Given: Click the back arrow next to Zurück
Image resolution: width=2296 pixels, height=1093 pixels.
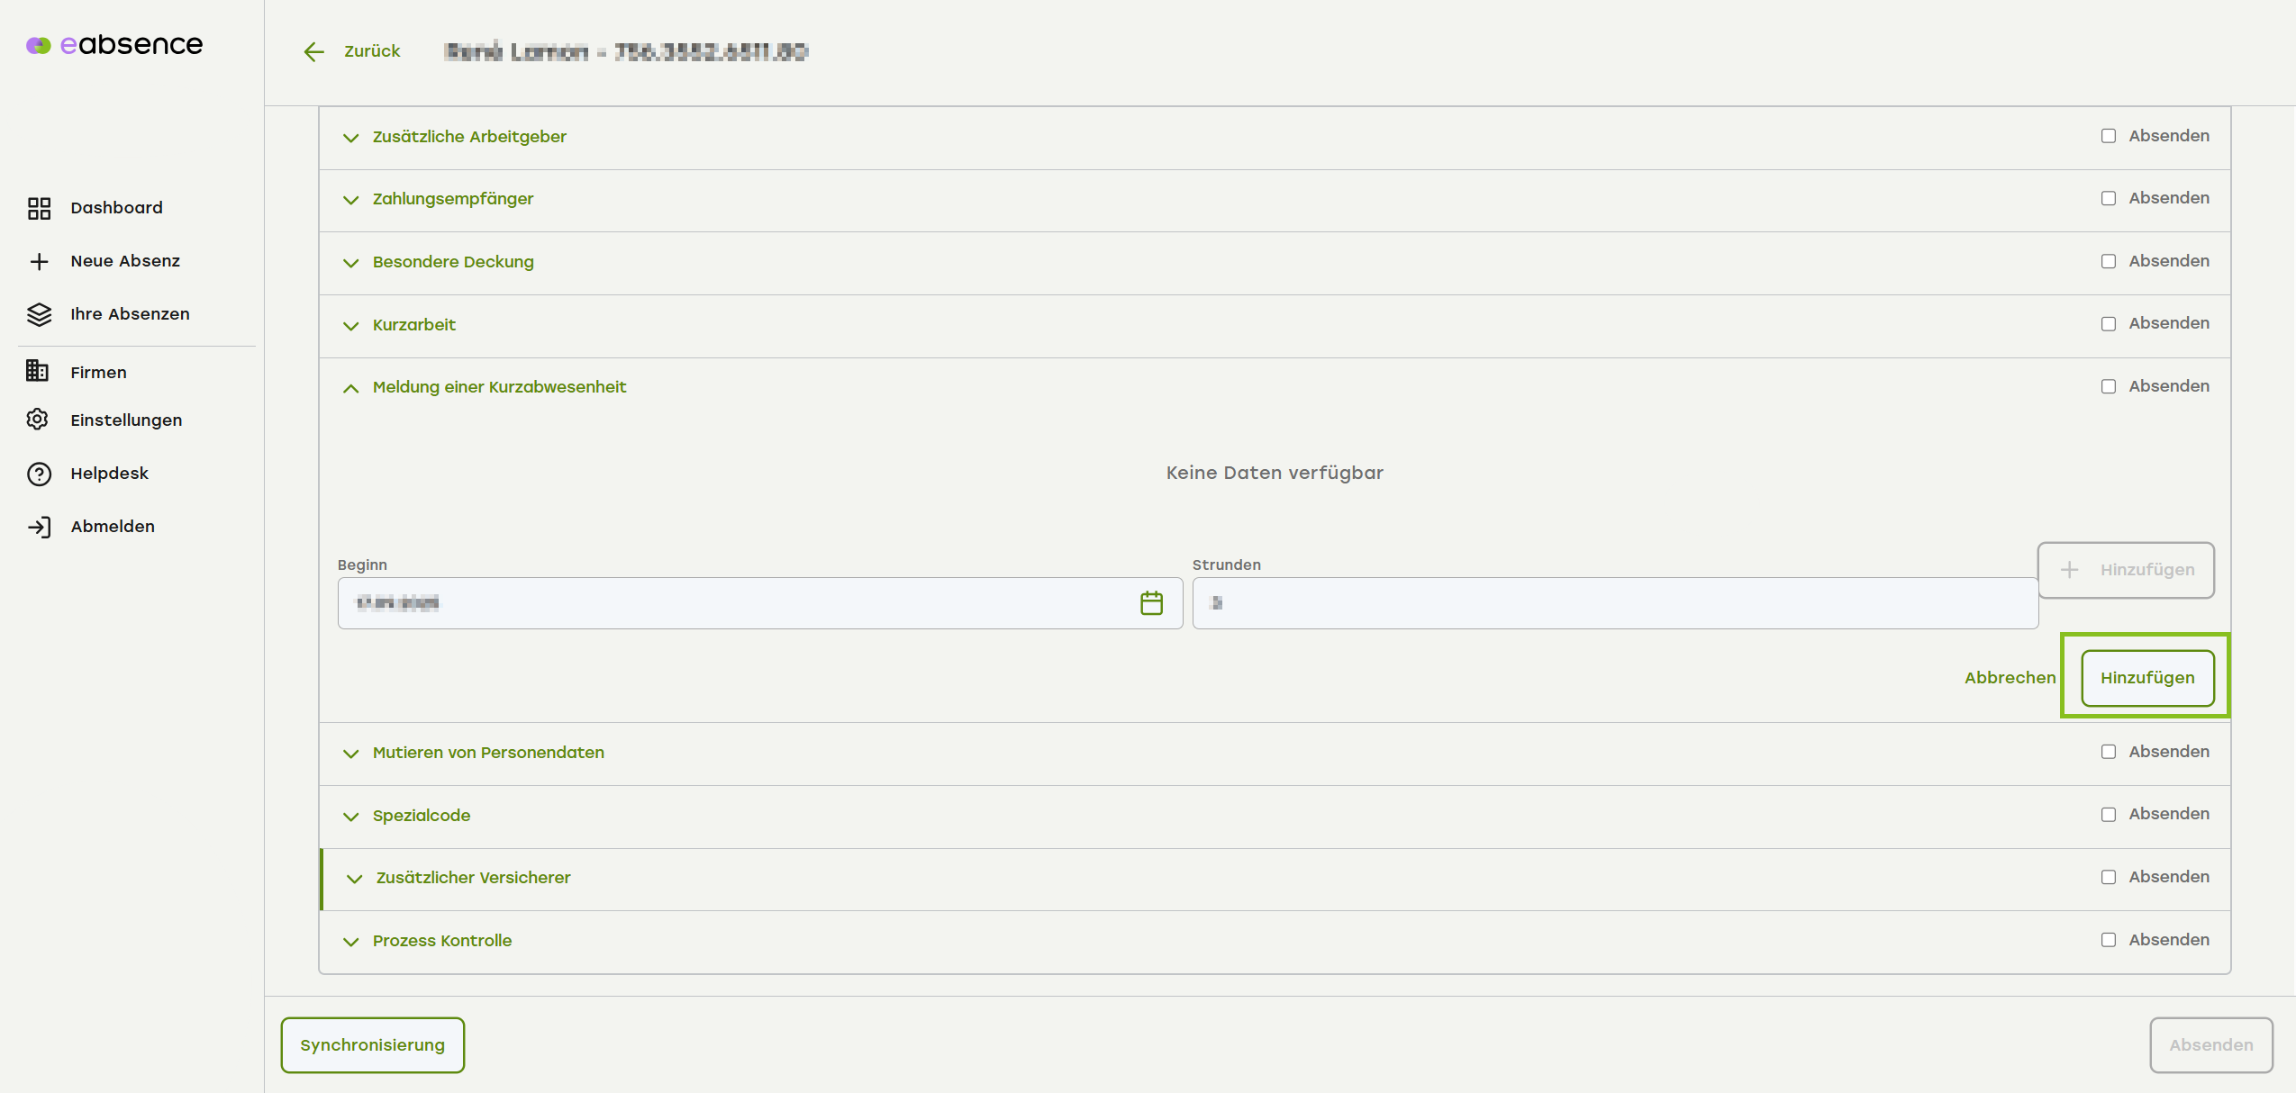Looking at the screenshot, I should 313,52.
